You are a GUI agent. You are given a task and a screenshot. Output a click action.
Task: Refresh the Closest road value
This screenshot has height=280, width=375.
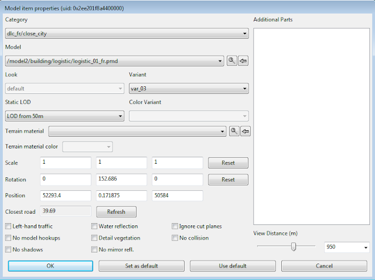[116, 212]
